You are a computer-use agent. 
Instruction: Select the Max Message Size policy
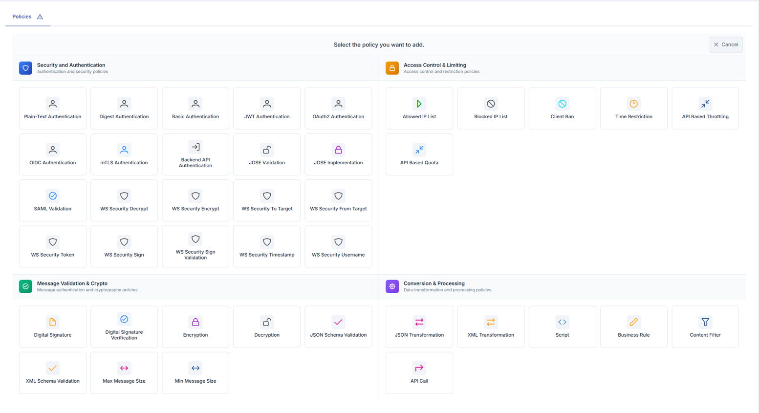pos(124,373)
